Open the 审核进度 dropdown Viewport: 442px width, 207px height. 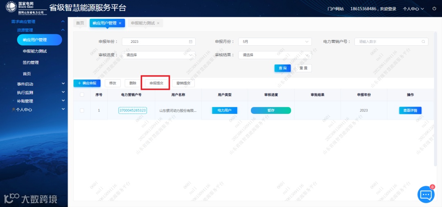pos(159,55)
